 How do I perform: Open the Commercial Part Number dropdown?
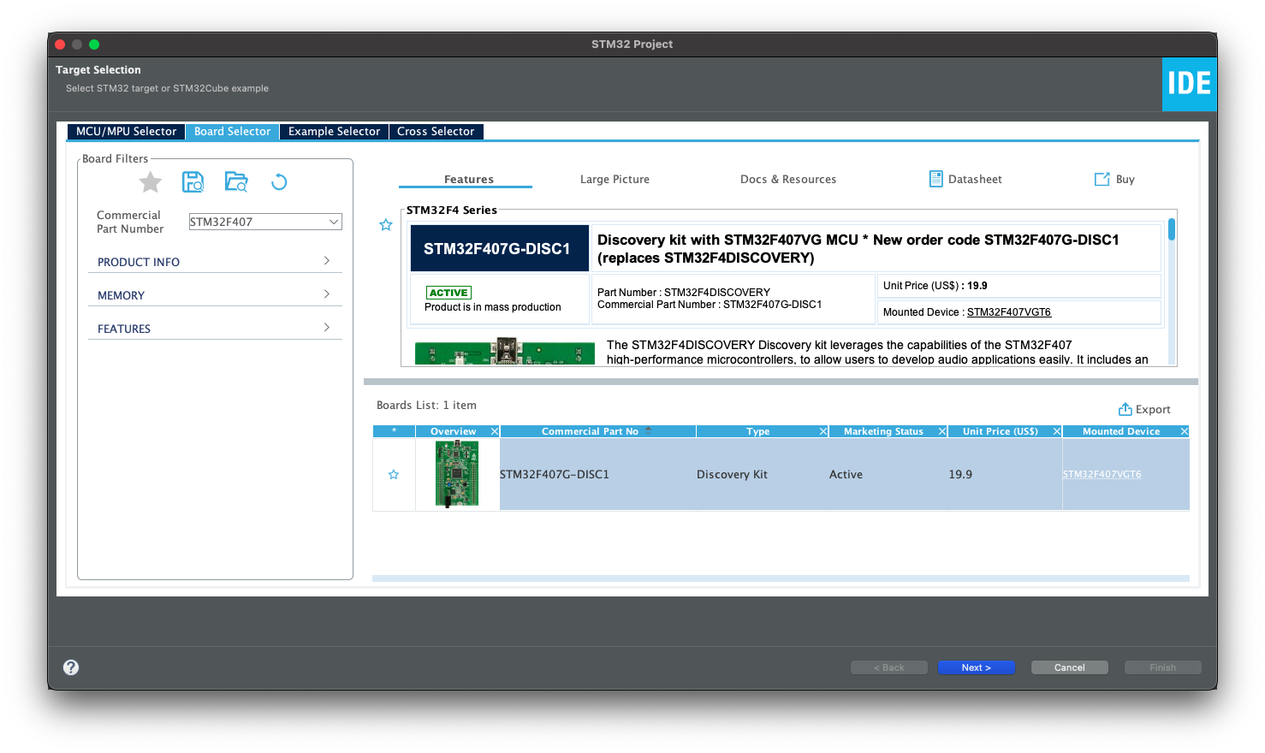tap(335, 222)
